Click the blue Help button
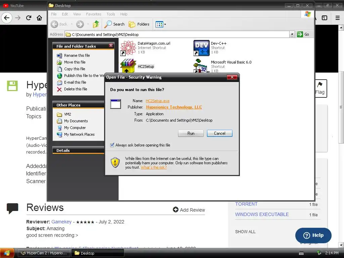Screen dimensions: 344x258 pos(313,235)
